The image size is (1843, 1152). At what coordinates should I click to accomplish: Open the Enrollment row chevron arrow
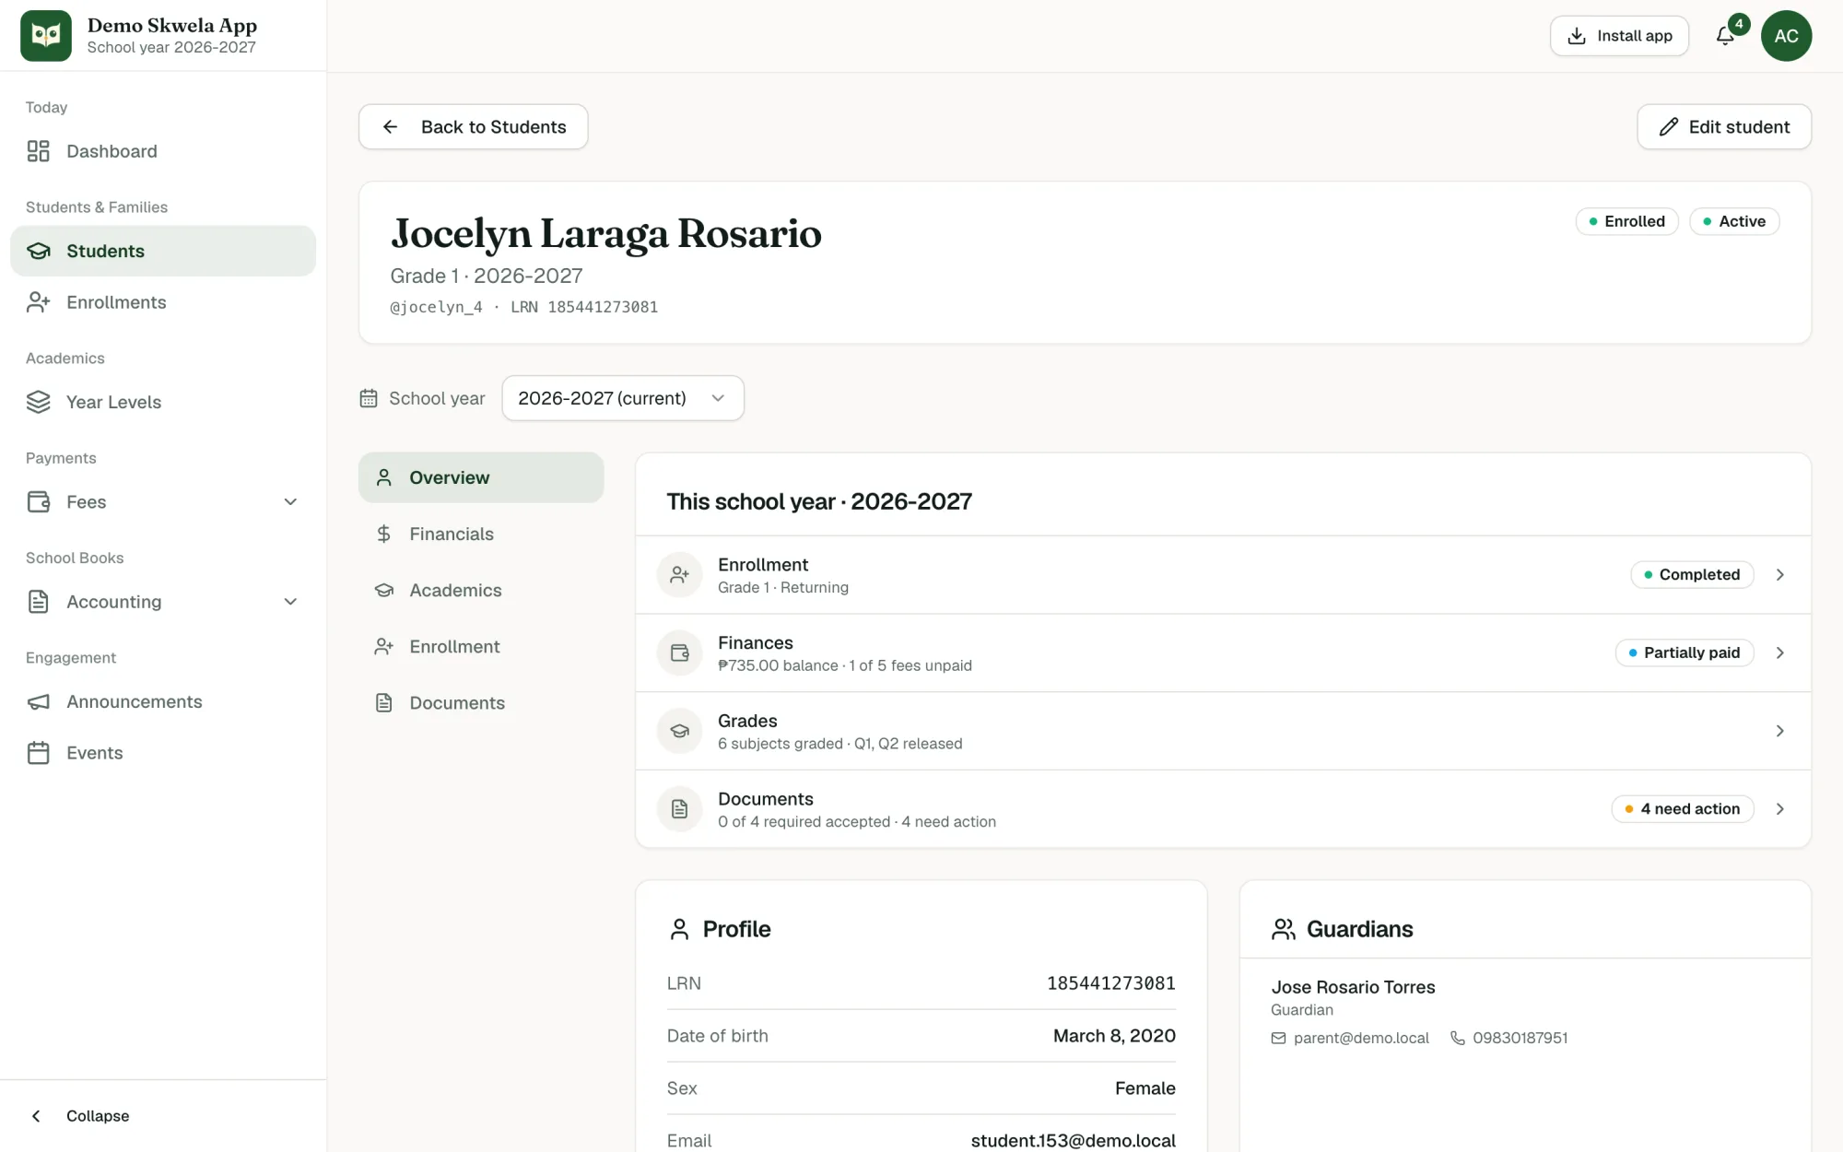(1780, 575)
